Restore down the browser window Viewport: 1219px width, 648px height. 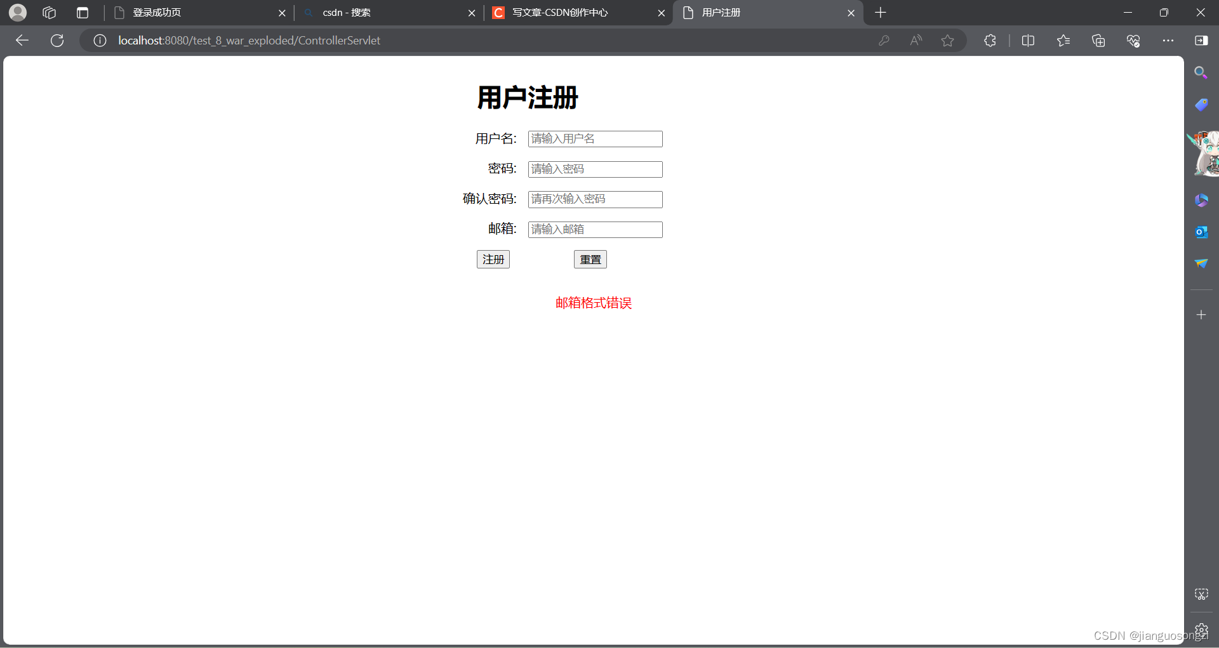(x=1164, y=13)
